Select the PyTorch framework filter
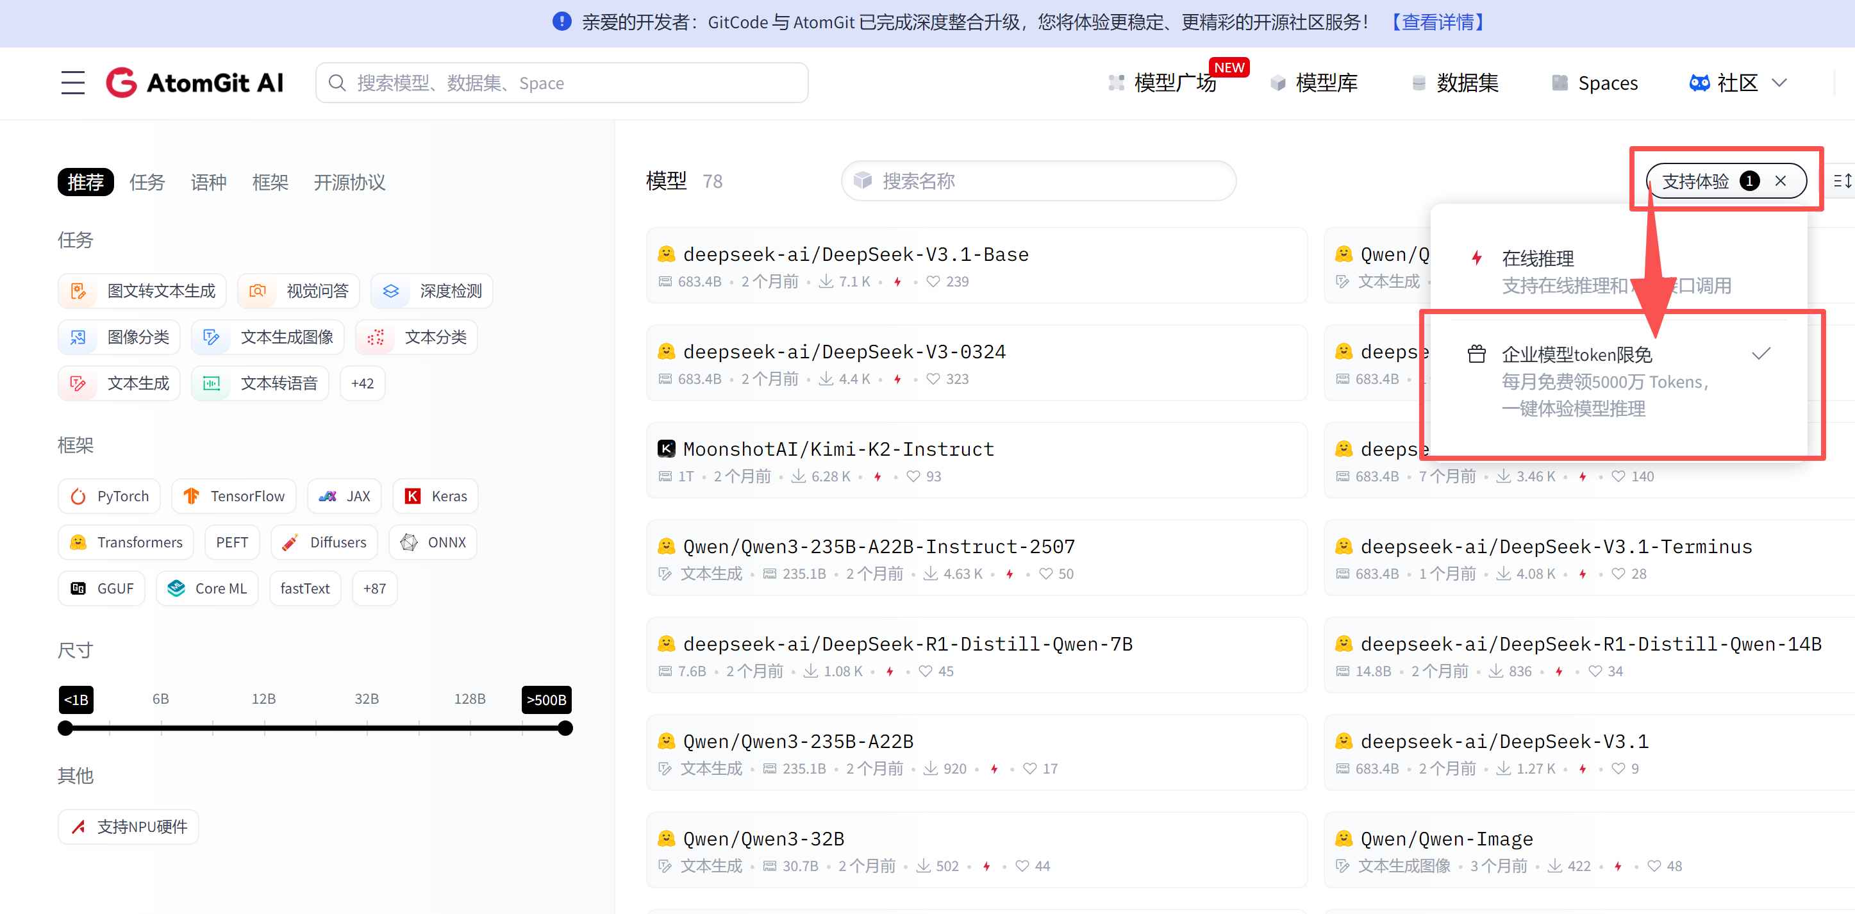 tap(110, 496)
